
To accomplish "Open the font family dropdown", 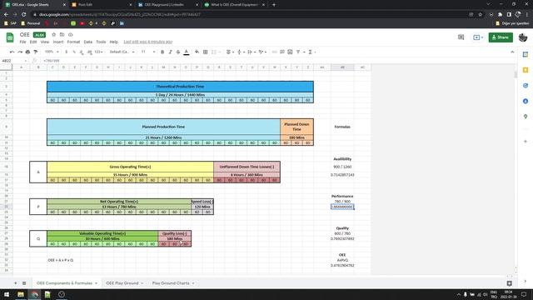I will coord(122,52).
